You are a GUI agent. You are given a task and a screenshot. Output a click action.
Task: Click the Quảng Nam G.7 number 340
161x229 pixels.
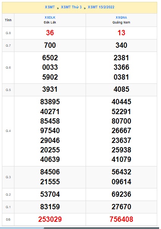pos(121,45)
